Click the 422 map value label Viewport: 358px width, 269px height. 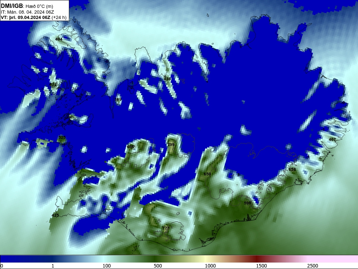pyautogui.click(x=53, y=85)
